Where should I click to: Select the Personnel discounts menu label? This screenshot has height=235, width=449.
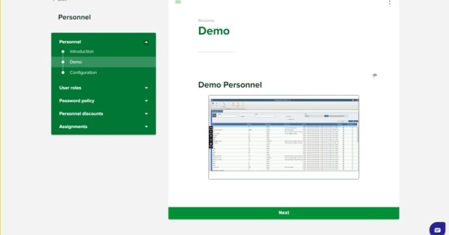pyautogui.click(x=81, y=114)
